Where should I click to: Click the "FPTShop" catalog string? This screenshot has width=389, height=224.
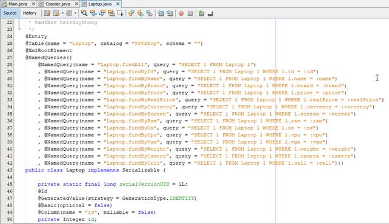click(x=145, y=44)
